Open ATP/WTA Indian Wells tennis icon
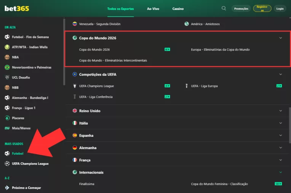Screen dimensions: 291x193 coord(7,47)
